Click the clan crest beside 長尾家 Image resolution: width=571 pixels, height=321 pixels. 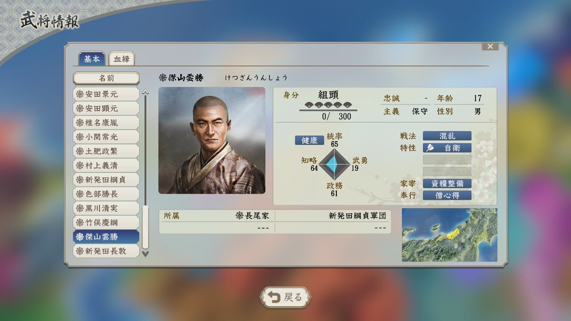click(239, 215)
